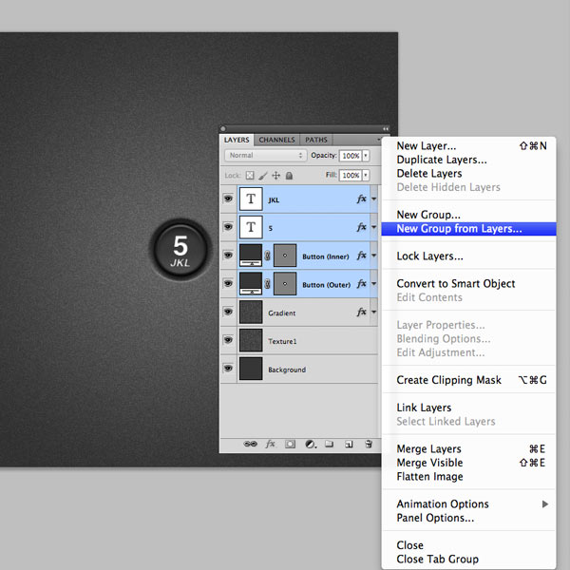Enable lock transparent pixels icon
570x570 pixels.
pyautogui.click(x=250, y=176)
